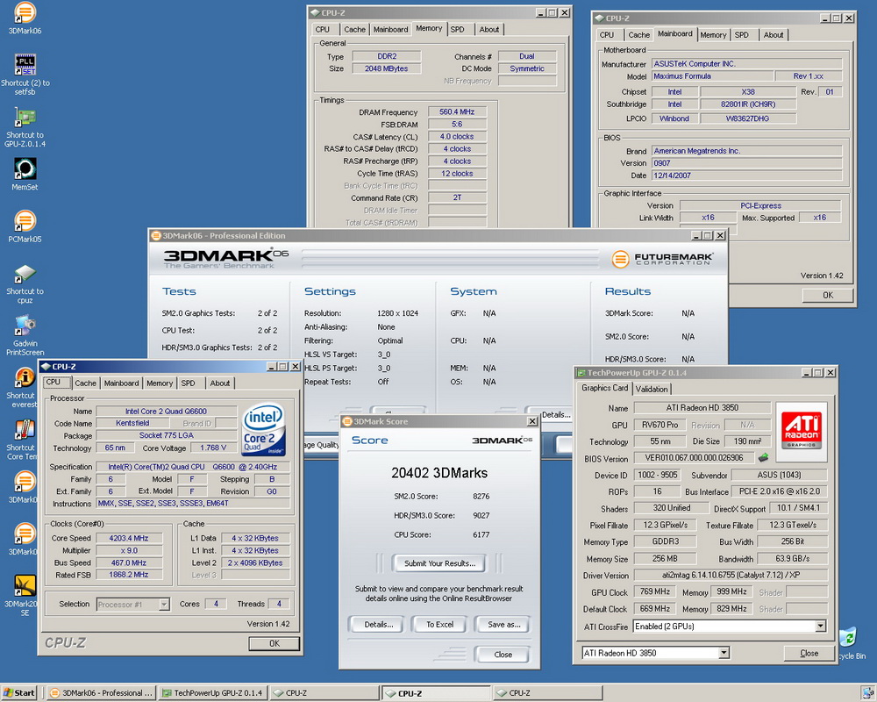The image size is (877, 702).
Task: Open the Processor #1 selection dropdown
Action: pos(164,604)
